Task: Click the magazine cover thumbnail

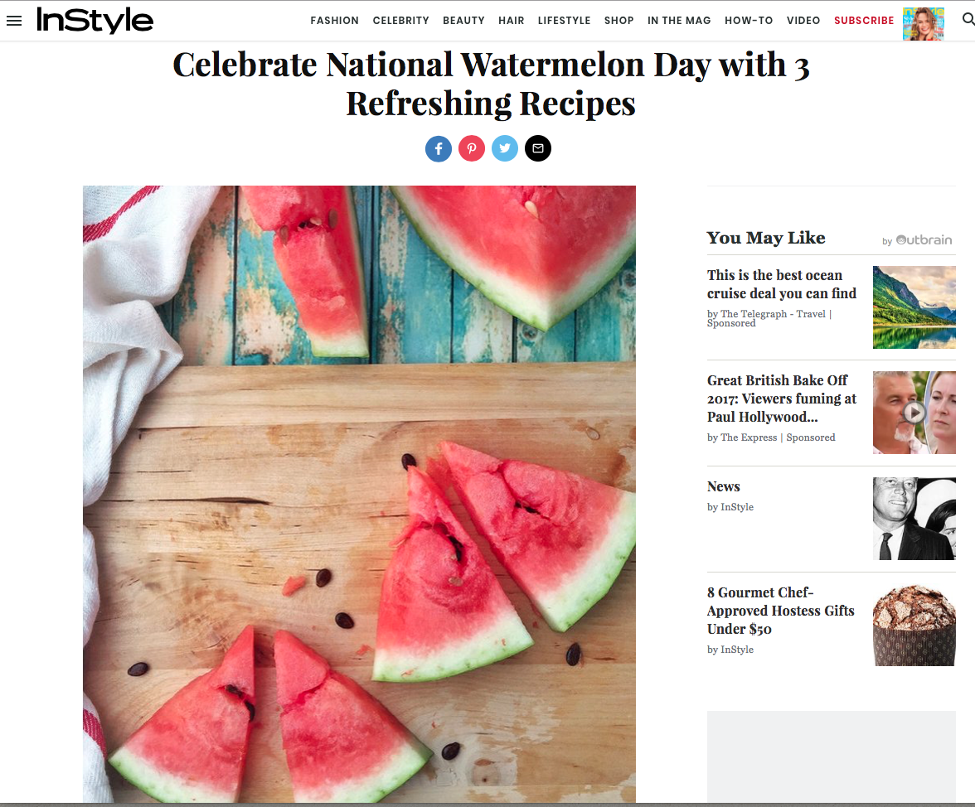Action: (x=923, y=23)
